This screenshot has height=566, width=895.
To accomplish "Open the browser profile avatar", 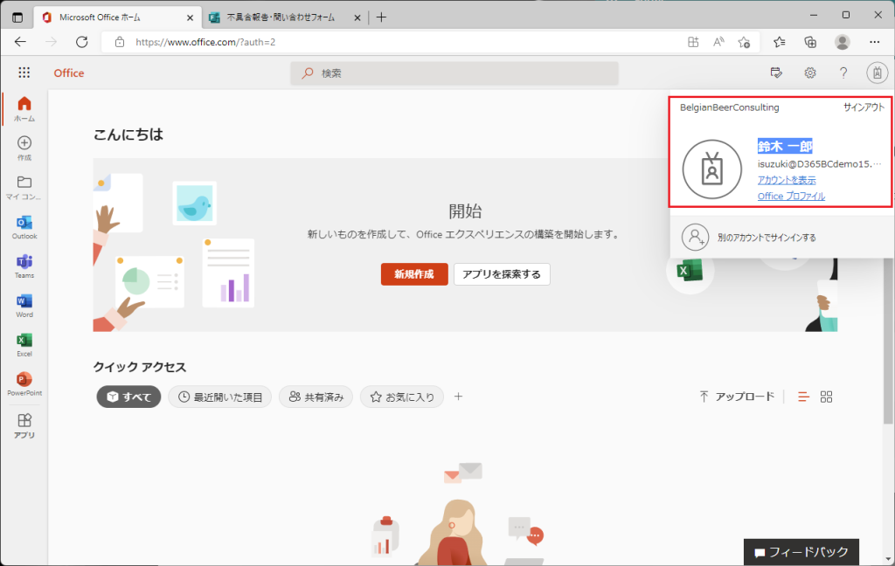I will pos(842,42).
